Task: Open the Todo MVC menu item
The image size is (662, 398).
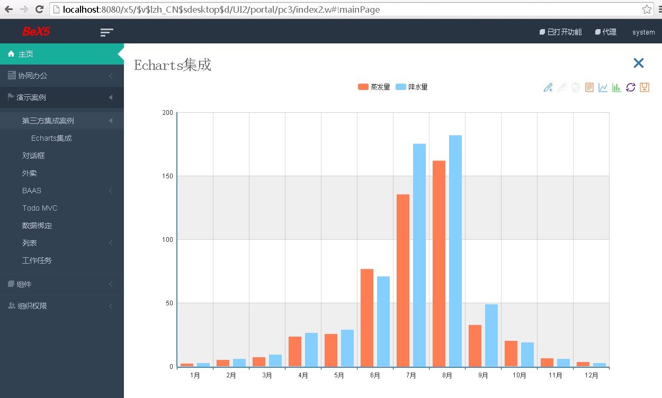Action: click(40, 208)
